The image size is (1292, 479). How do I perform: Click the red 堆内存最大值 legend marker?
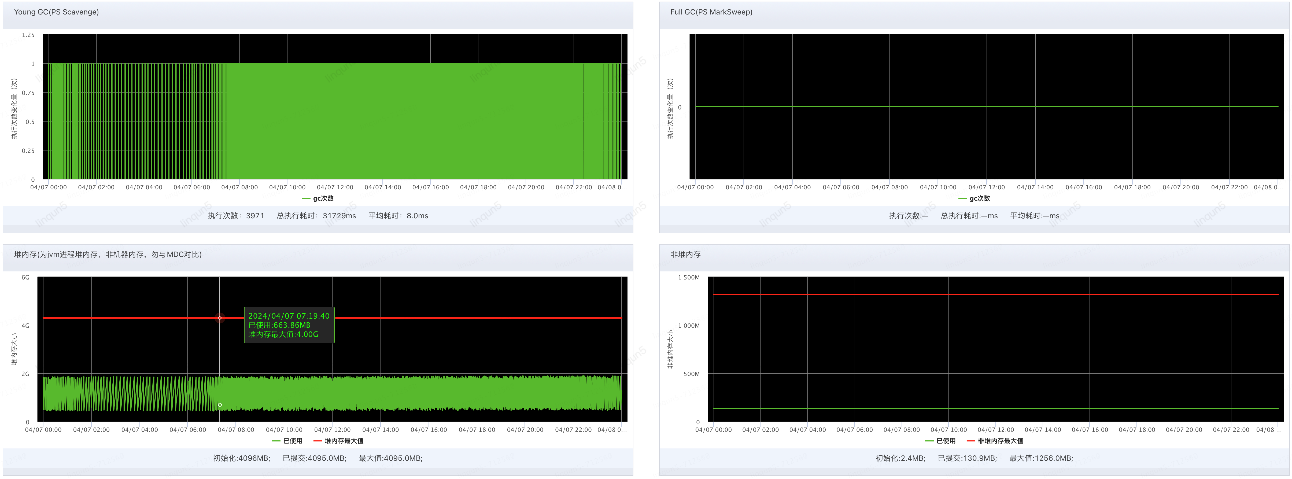pos(318,441)
